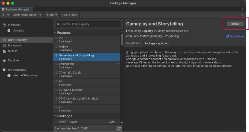Select the ZivaRT Player package row

click(x=87, y=122)
